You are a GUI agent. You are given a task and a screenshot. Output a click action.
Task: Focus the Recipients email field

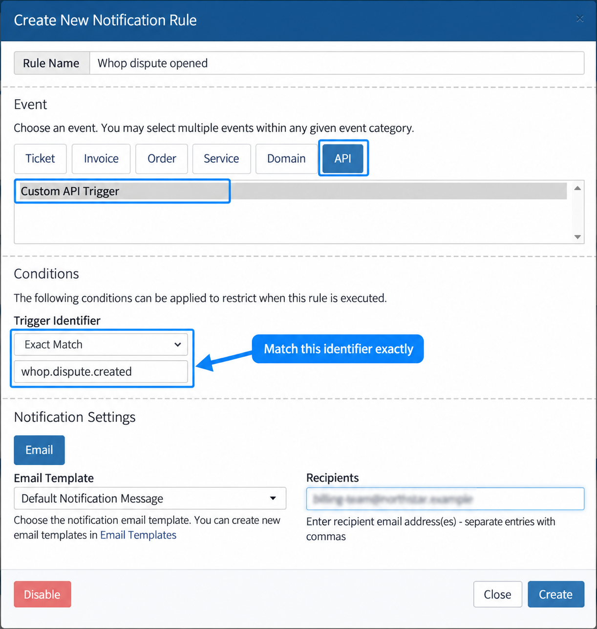coord(445,499)
